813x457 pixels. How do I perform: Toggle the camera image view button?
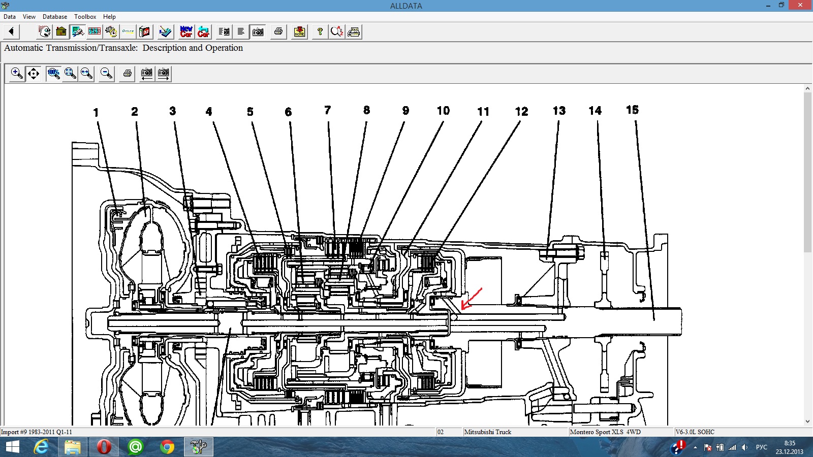point(258,32)
